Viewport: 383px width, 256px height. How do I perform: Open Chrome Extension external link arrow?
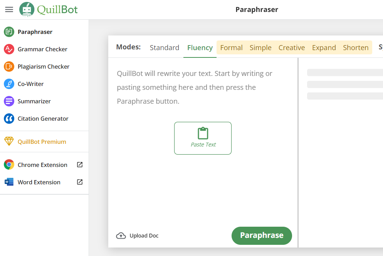(80, 165)
